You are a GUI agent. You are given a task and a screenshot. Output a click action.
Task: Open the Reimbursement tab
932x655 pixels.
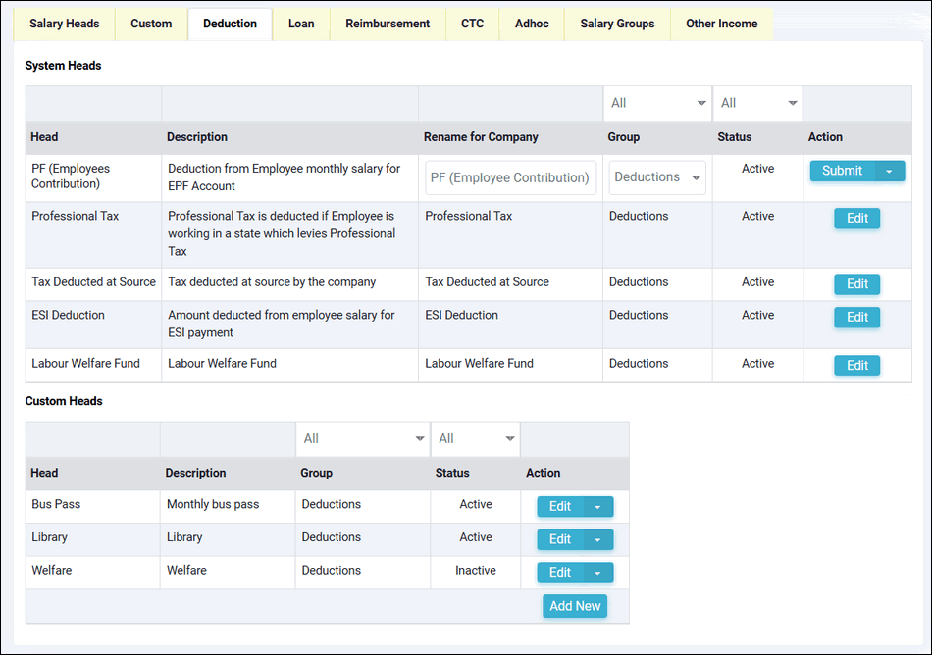pyautogui.click(x=388, y=24)
